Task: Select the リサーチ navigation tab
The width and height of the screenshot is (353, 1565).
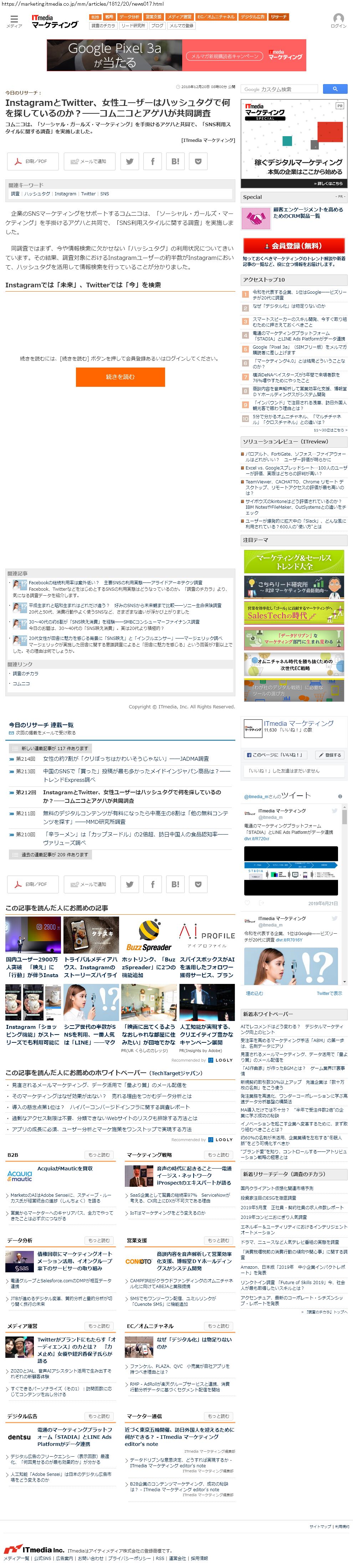Action: coord(279,17)
